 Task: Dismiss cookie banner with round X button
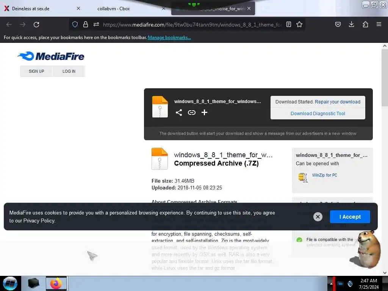(318, 217)
